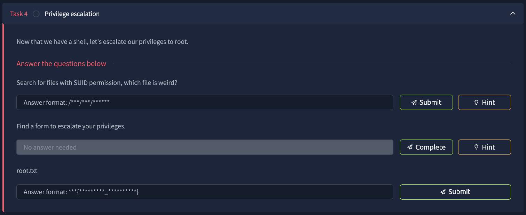Click paper plane icon on SUID Submit
This screenshot has height=215, width=526.
click(414, 103)
